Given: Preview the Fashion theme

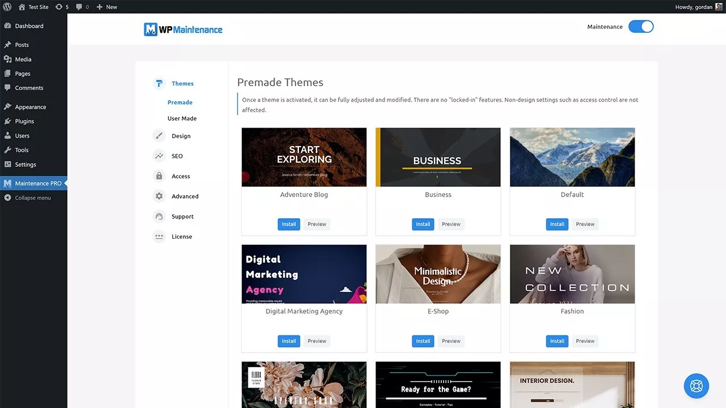Looking at the screenshot, I should (585, 341).
